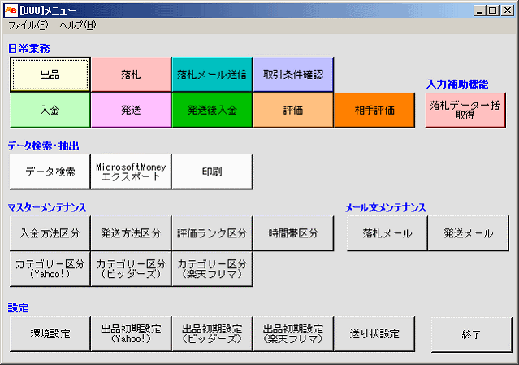
Task: Open 出品初期設定 (楽天フリマ)
Action: point(293,334)
